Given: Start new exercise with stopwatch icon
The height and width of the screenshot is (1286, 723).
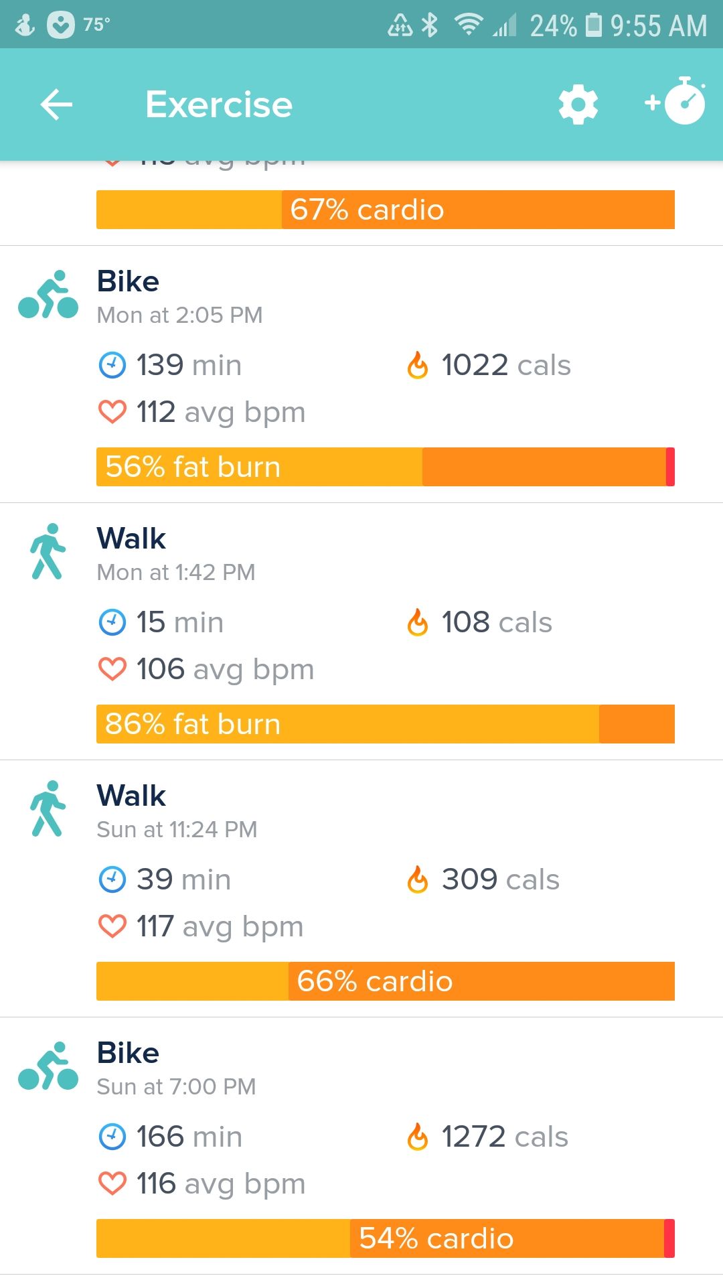Looking at the screenshot, I should (x=676, y=102).
